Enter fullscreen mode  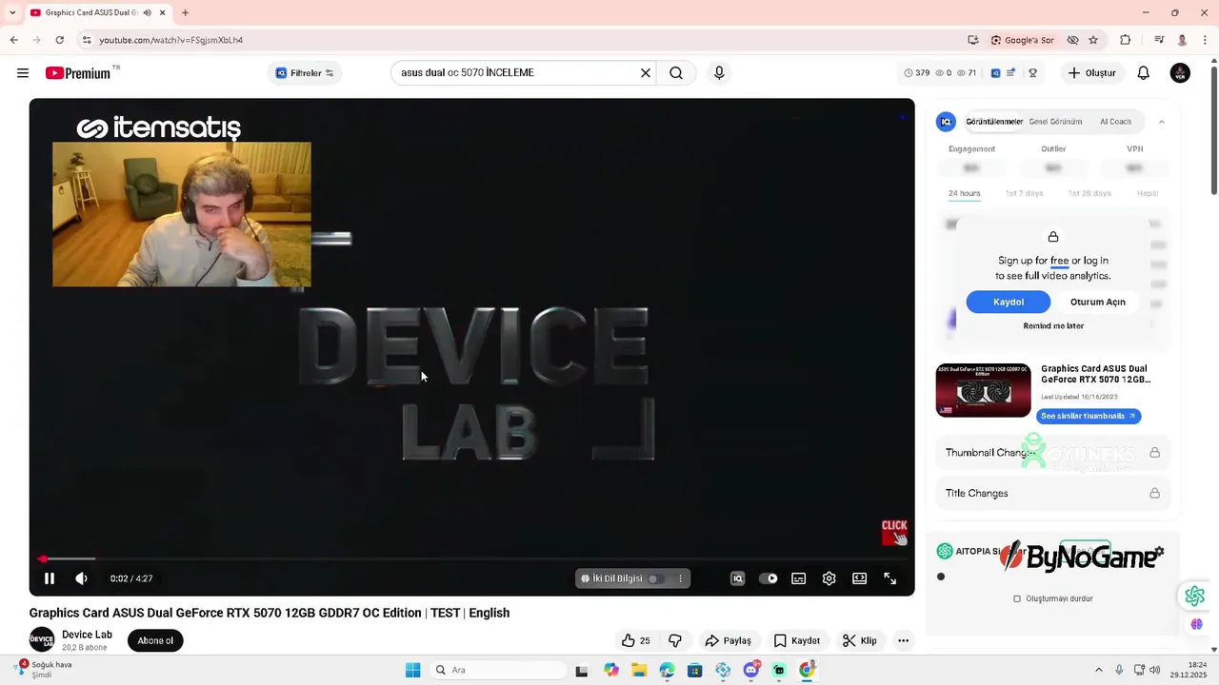coord(890,578)
